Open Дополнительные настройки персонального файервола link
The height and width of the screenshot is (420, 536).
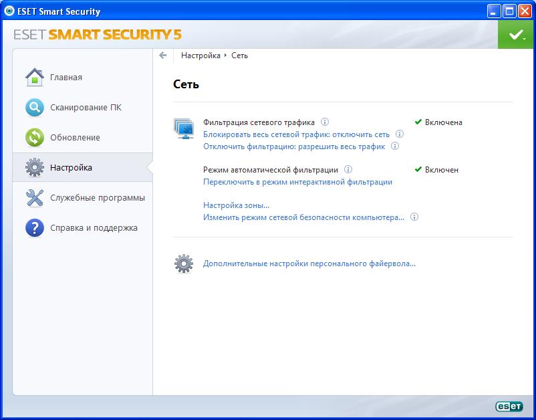(309, 264)
